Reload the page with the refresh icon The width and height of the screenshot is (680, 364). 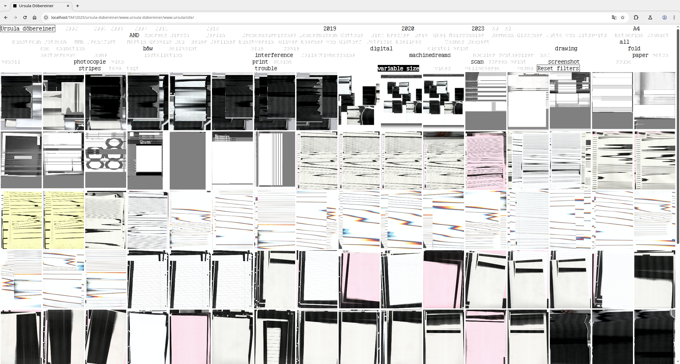click(25, 17)
